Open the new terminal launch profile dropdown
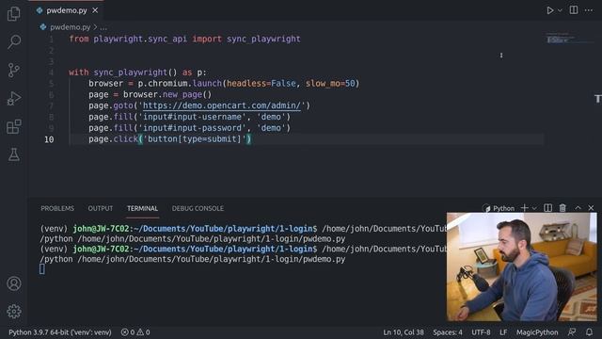Screen dimensions: 602x339 pyautogui.click(x=534, y=208)
